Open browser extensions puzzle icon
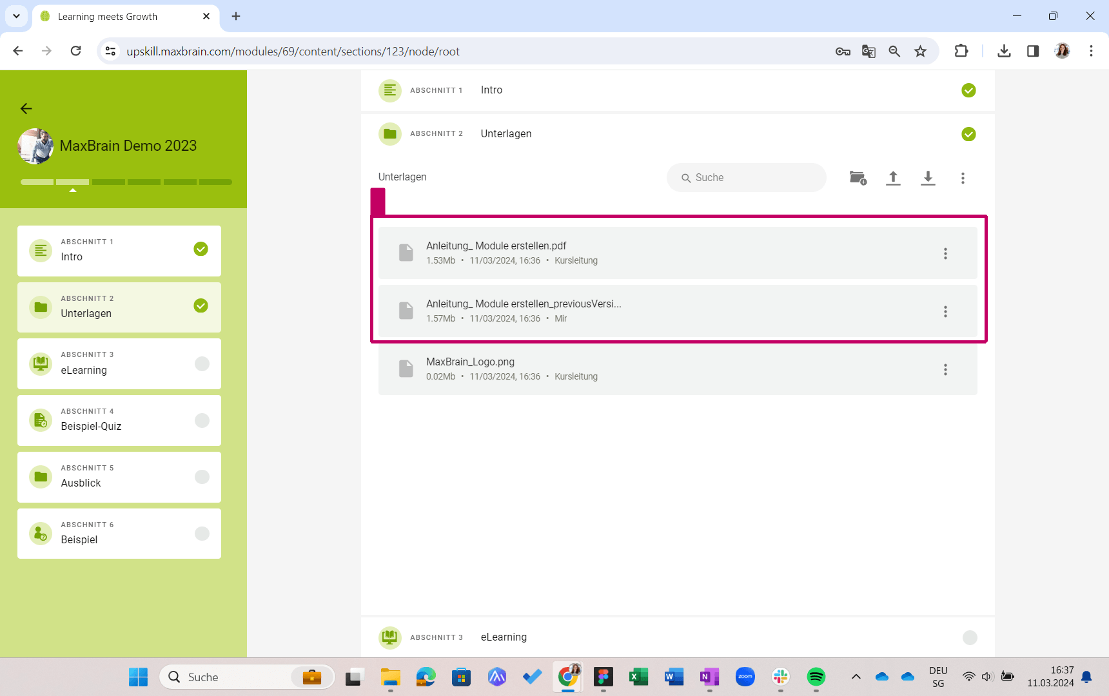Screen dimensions: 1109x696 point(961,51)
